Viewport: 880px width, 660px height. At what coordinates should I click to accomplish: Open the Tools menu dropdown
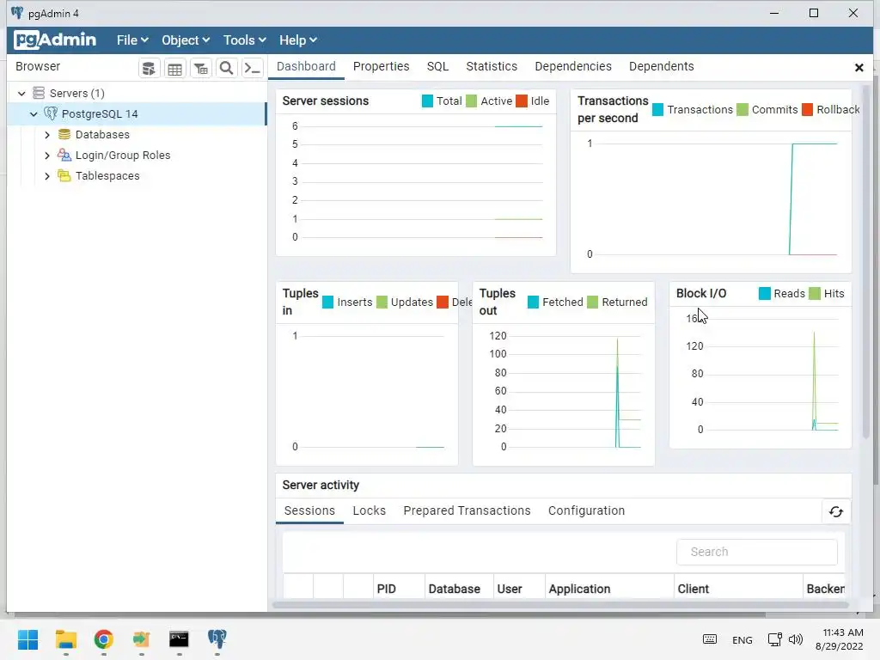click(x=245, y=40)
